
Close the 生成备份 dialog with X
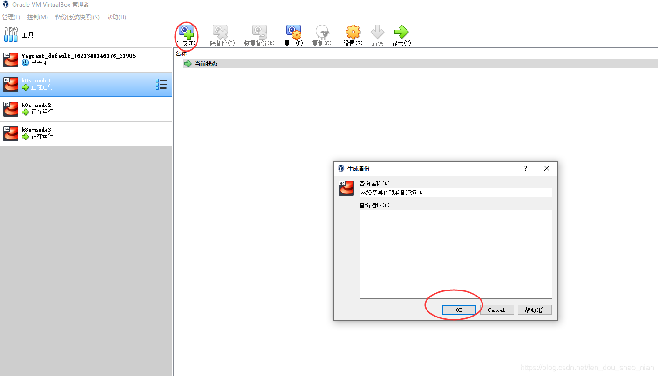547,168
